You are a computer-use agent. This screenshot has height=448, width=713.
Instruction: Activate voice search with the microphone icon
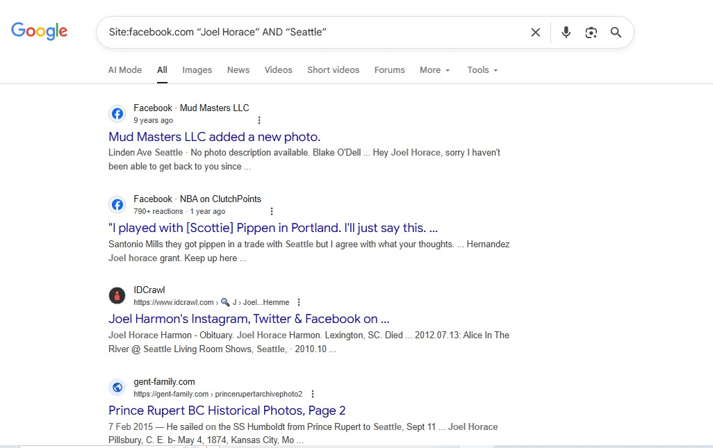point(566,32)
